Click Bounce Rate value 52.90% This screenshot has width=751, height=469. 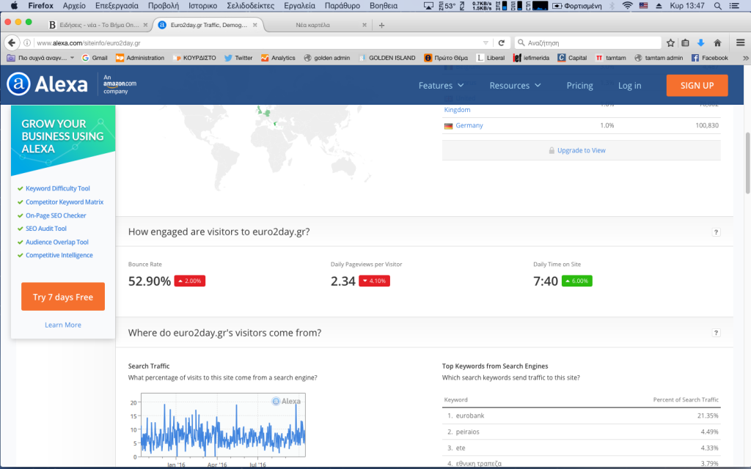pos(150,281)
